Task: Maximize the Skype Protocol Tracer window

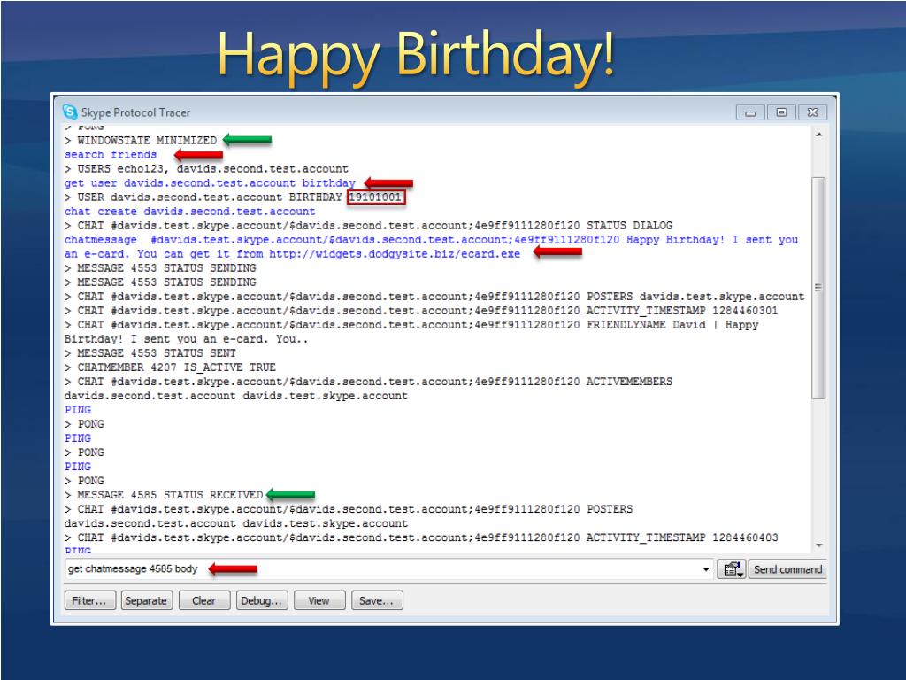Action: pyautogui.click(x=781, y=112)
